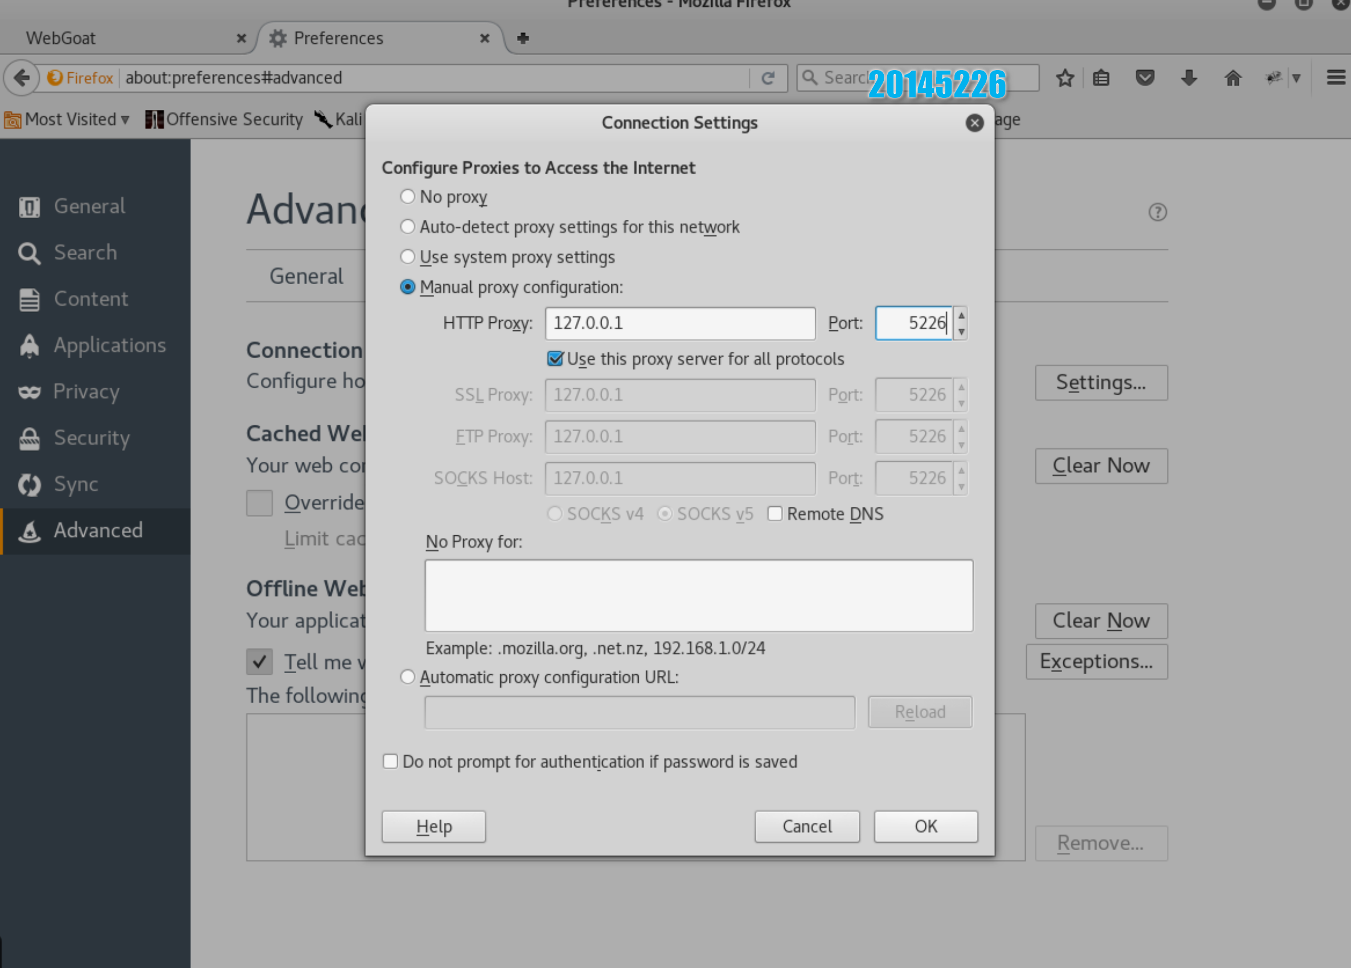Image resolution: width=1351 pixels, height=968 pixels.
Task: Toggle the Override cache management checkbox
Action: click(260, 503)
